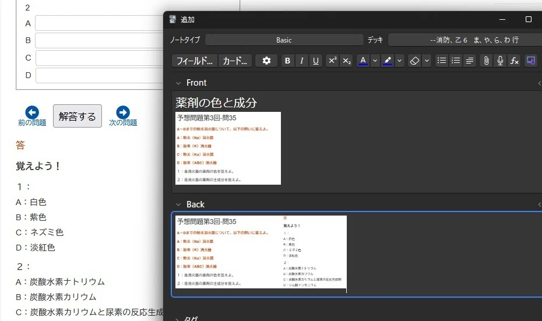Viewport: 542px width, 321px height.
Task: Go to previous question via 前の問題
Action: tap(32, 116)
